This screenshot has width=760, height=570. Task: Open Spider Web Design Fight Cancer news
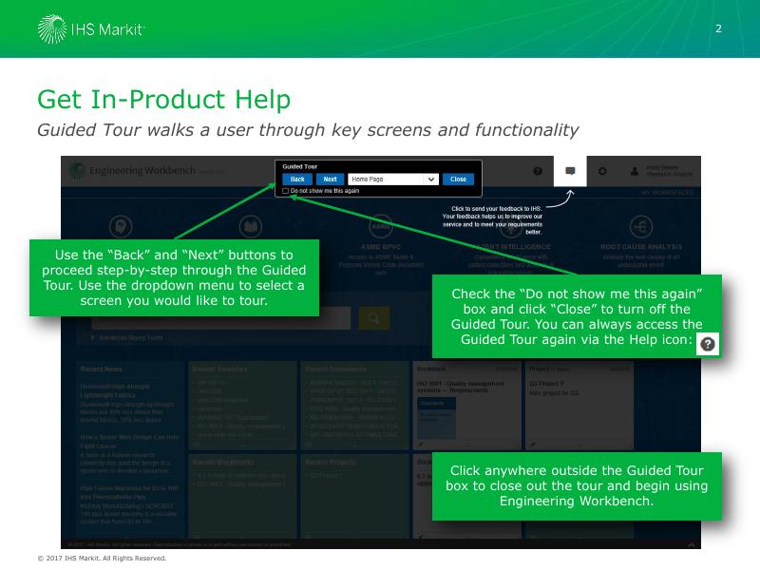pyautogui.click(x=129, y=441)
